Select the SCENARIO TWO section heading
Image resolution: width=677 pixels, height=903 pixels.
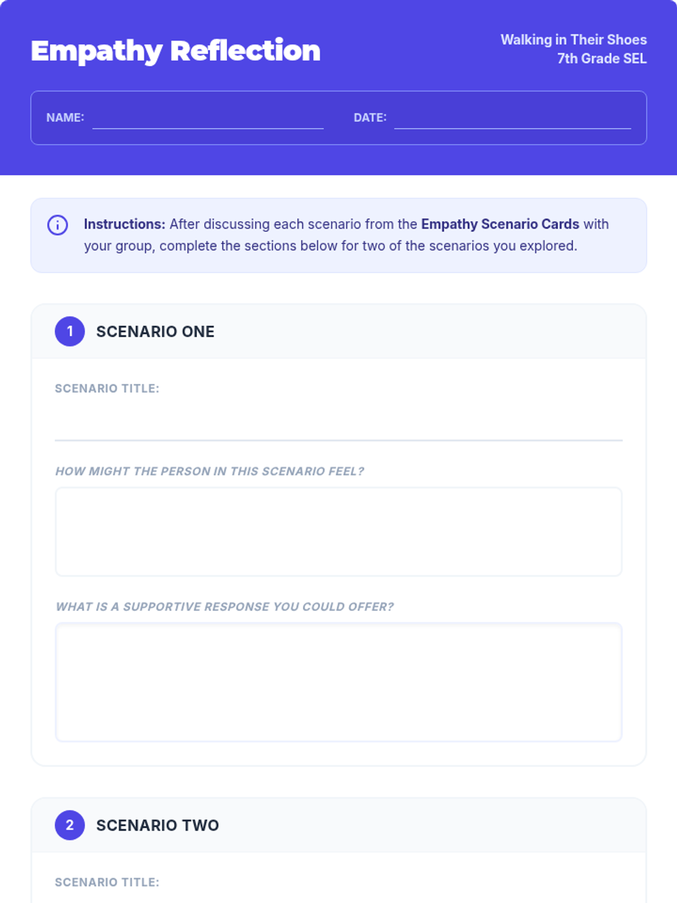coord(157,826)
